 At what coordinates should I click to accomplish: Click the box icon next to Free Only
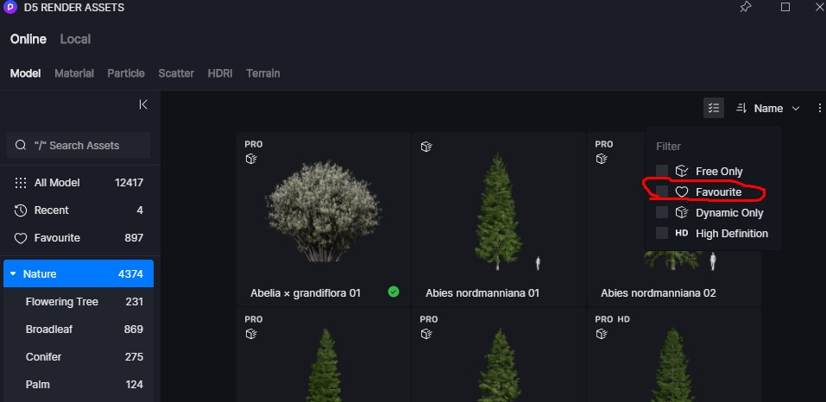[x=682, y=171]
